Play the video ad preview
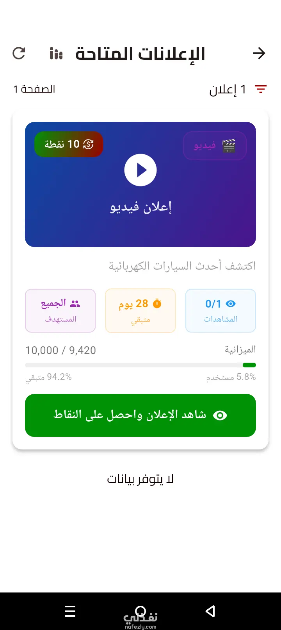281x630 pixels. (140, 170)
